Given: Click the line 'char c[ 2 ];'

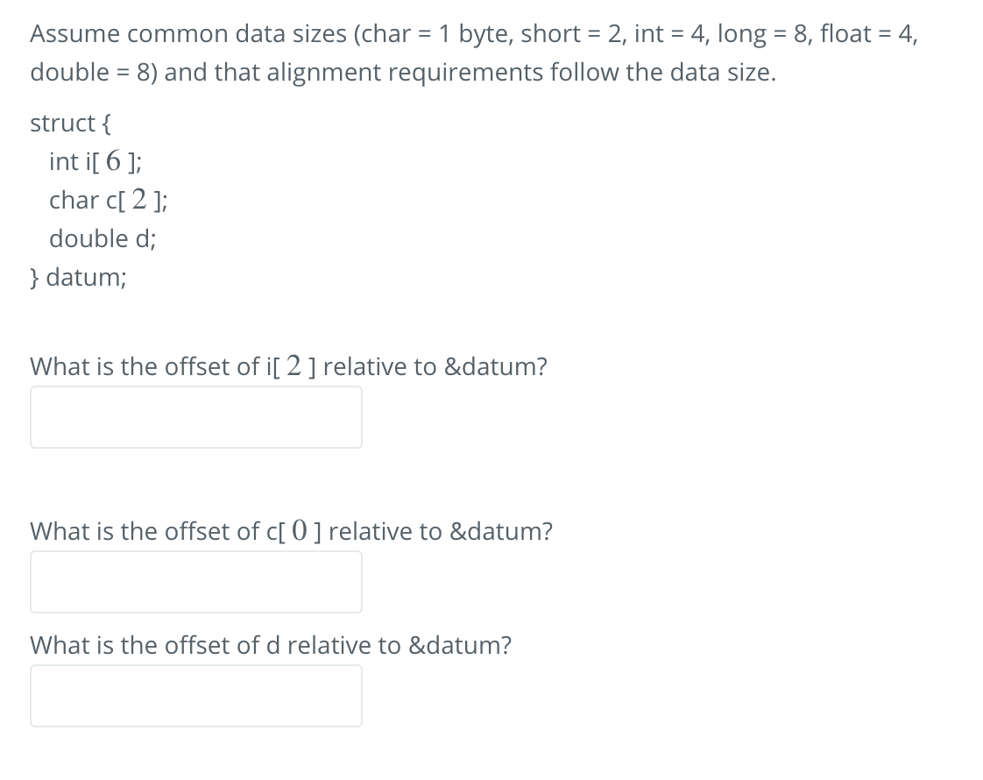Looking at the screenshot, I should (x=109, y=200).
